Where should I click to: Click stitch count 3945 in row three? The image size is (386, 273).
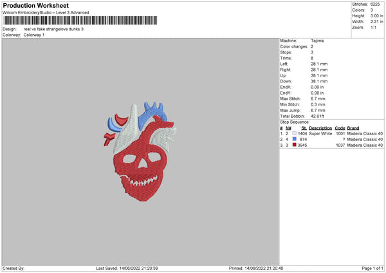(302, 146)
